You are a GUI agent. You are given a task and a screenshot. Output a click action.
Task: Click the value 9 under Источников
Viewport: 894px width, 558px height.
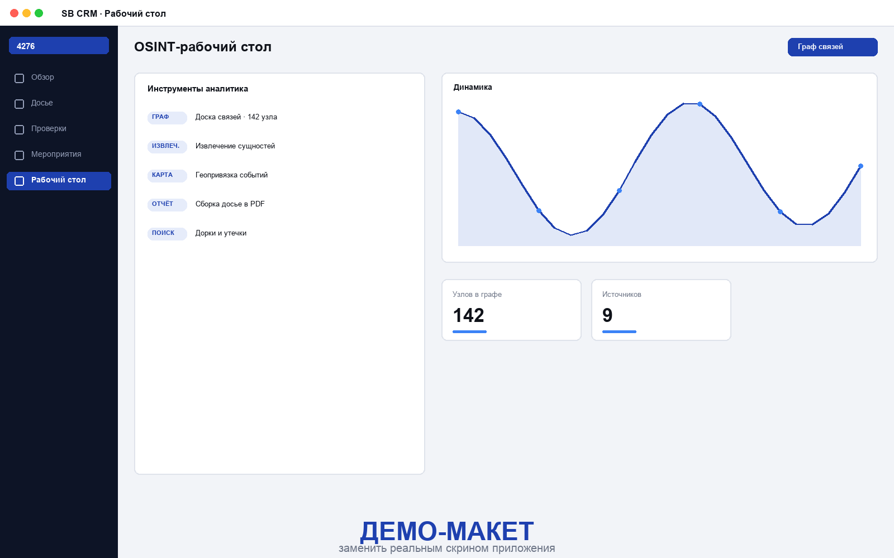pyautogui.click(x=607, y=316)
